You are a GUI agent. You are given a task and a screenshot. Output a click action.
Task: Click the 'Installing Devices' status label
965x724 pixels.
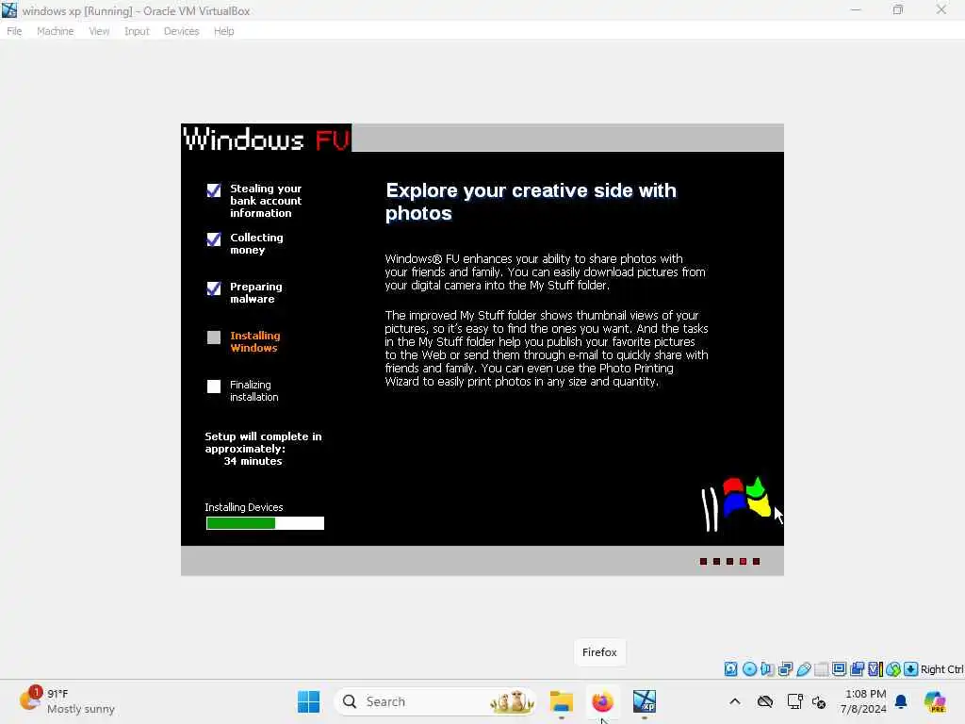(244, 507)
